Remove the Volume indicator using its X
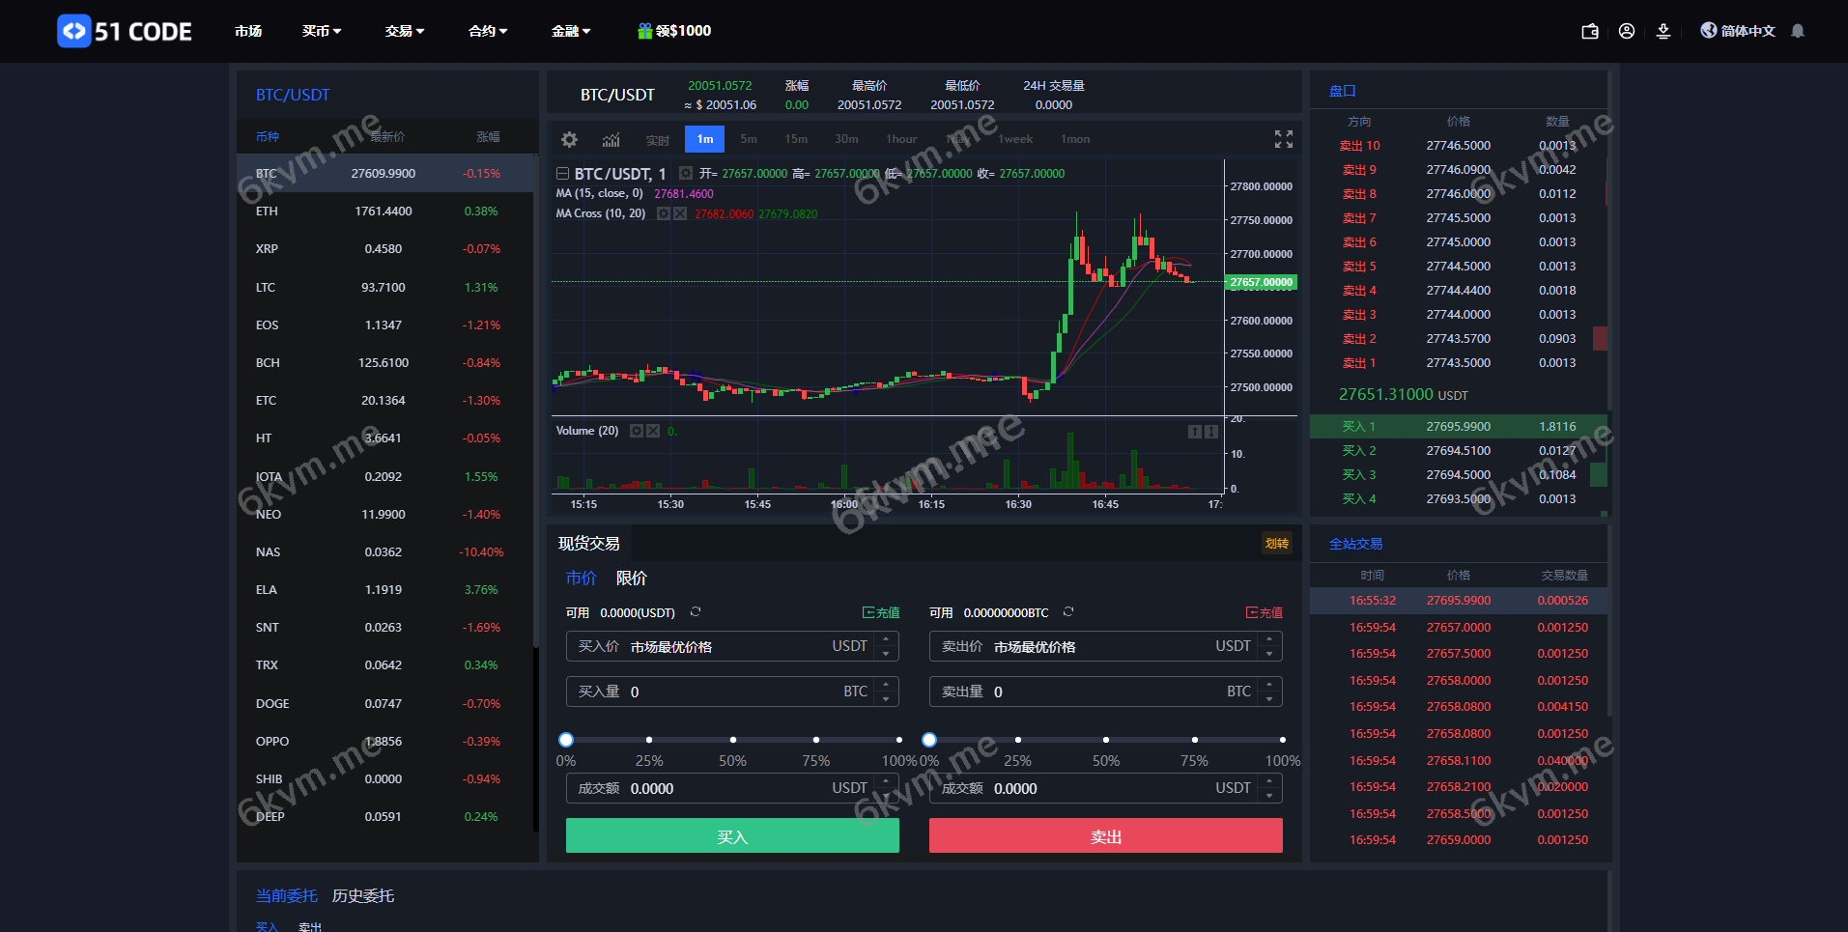 [x=654, y=431]
